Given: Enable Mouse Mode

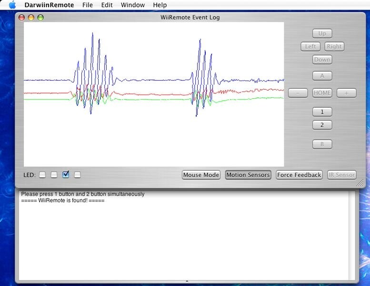Looking at the screenshot, I should point(201,175).
